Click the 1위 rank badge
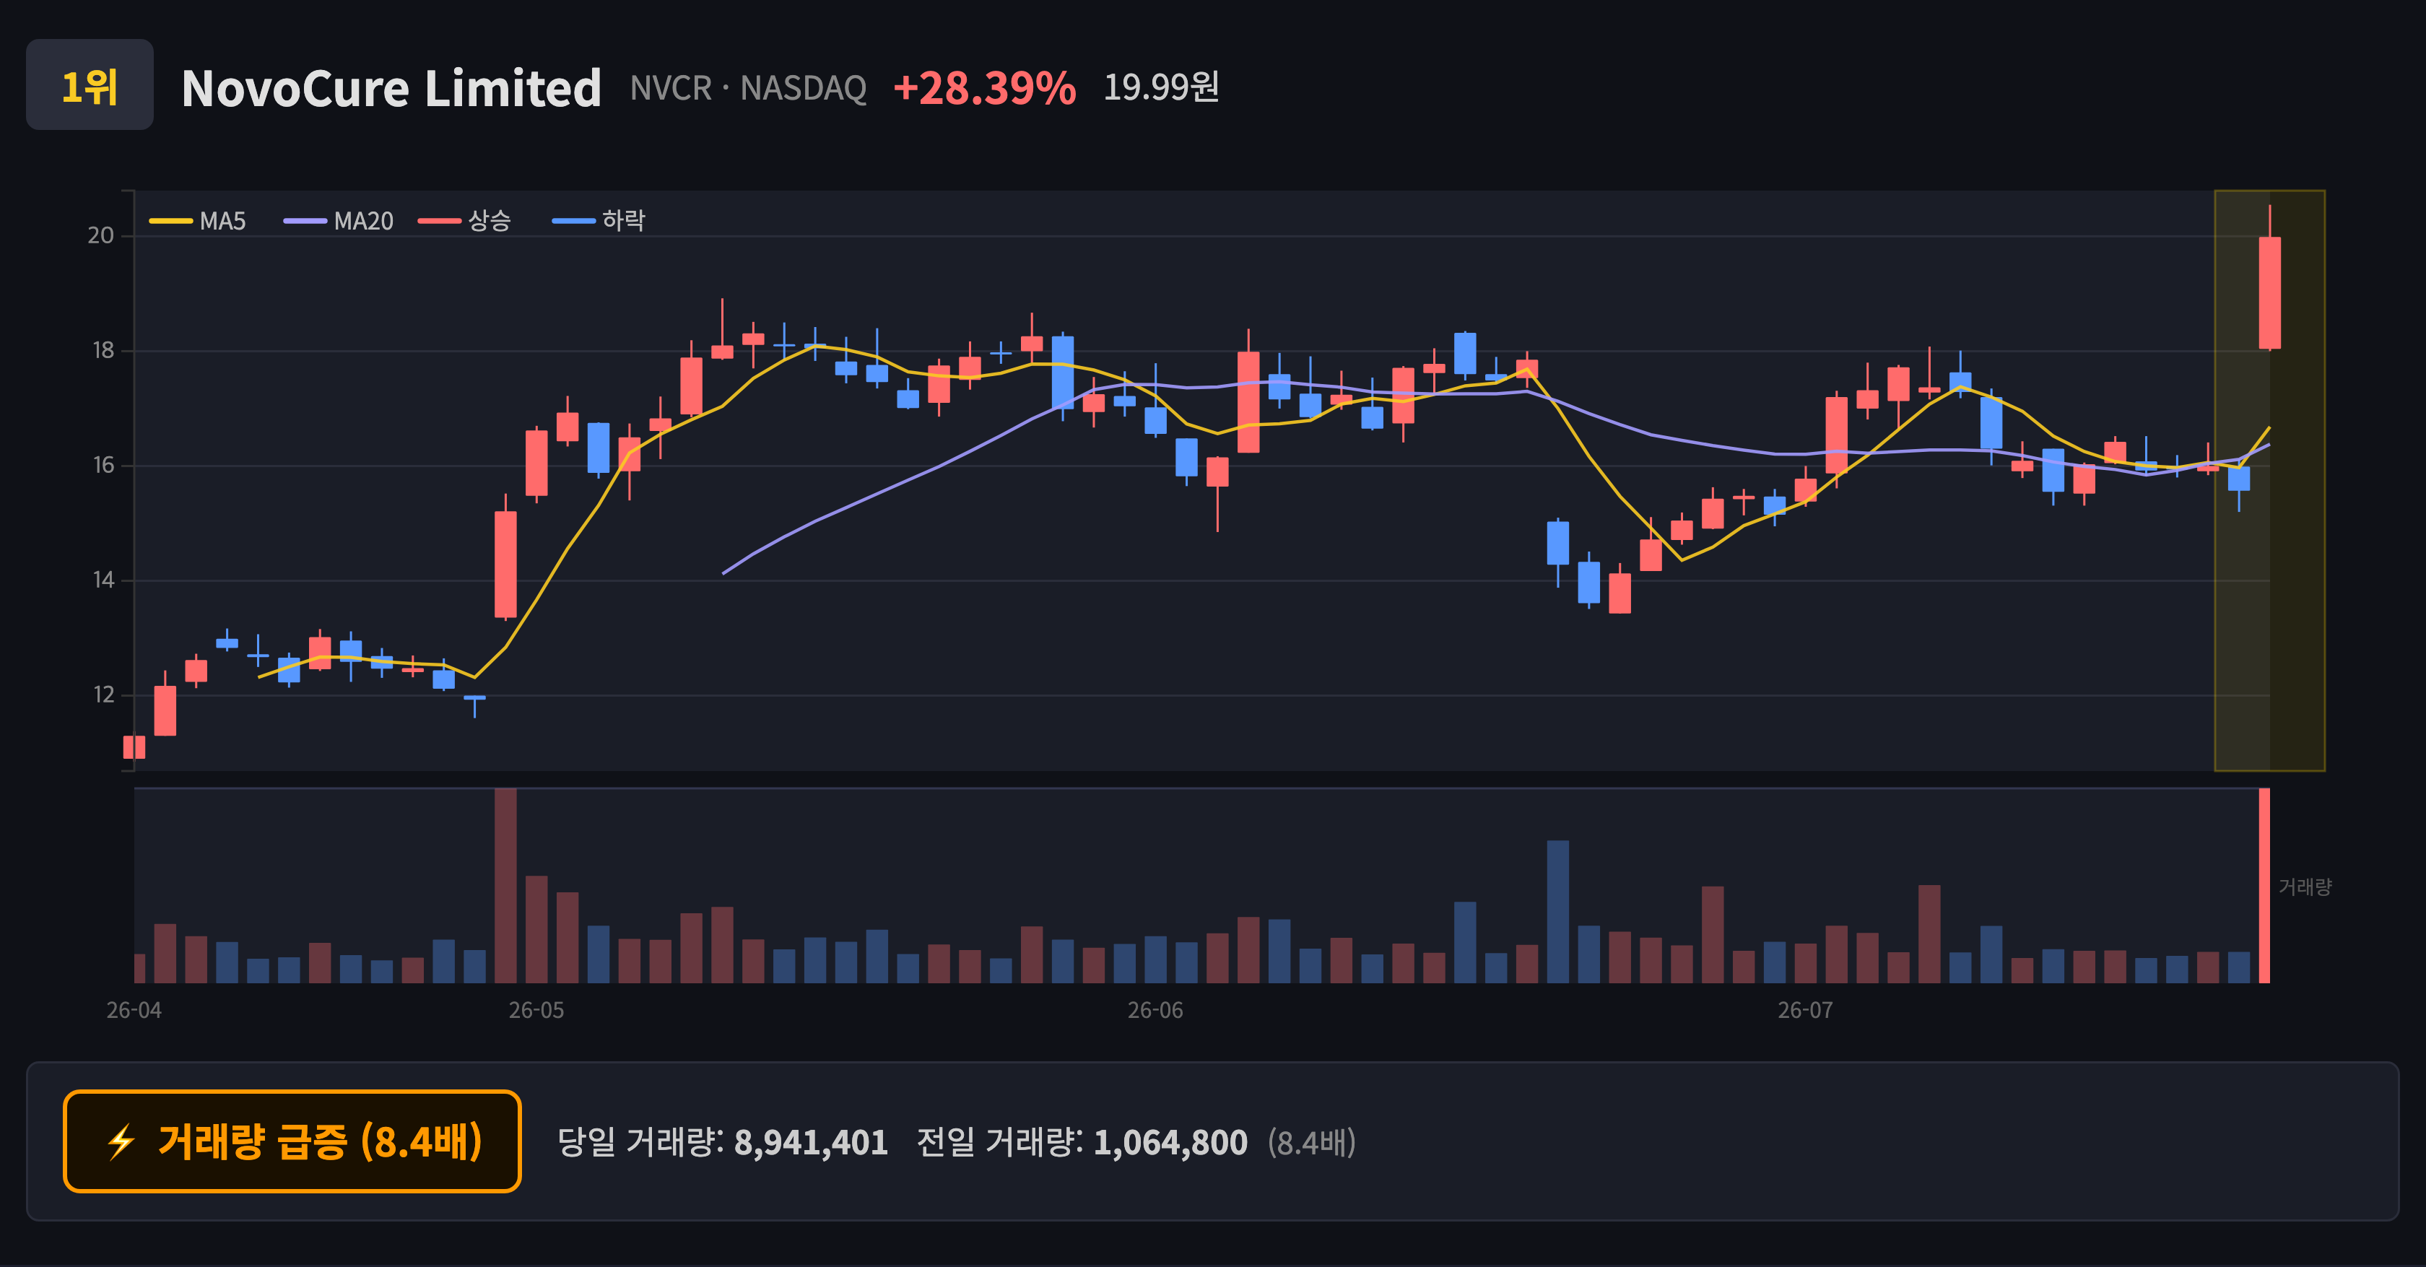This screenshot has width=2426, height=1267. [x=90, y=84]
